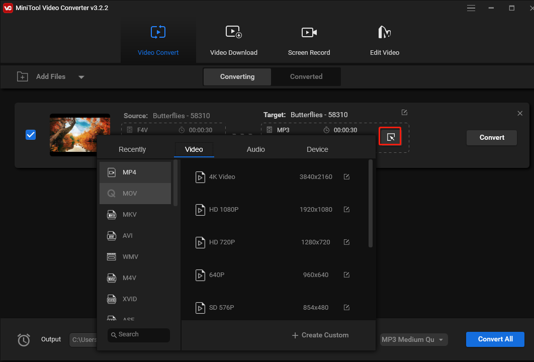
Task: Edit the 640P preset settings
Action: [x=346, y=275]
